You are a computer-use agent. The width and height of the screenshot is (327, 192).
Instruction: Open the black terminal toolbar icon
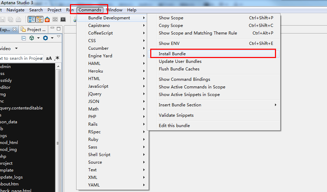pyautogui.click(x=63, y=19)
